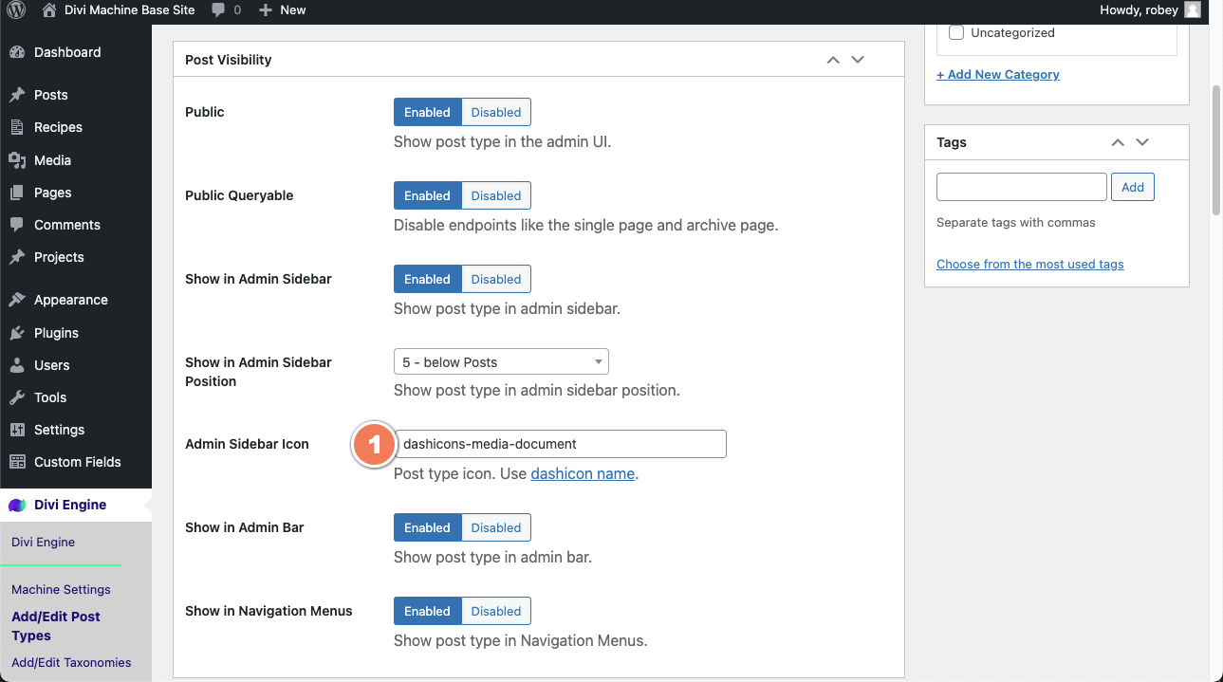The image size is (1223, 682).
Task: Enable Show in Admin Bar
Action: pyautogui.click(x=428, y=527)
